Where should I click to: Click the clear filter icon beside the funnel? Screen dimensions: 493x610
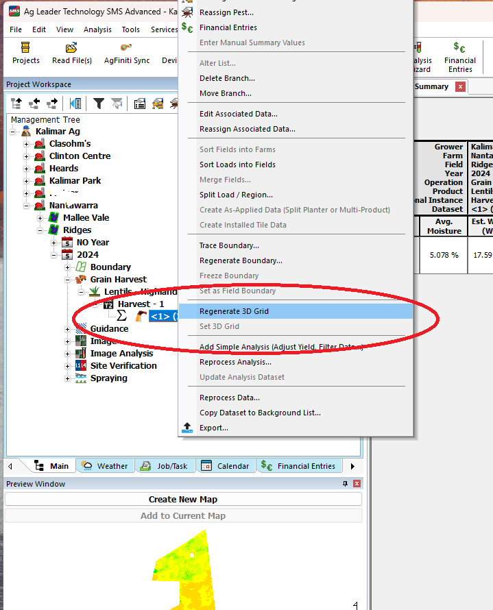coord(117,103)
